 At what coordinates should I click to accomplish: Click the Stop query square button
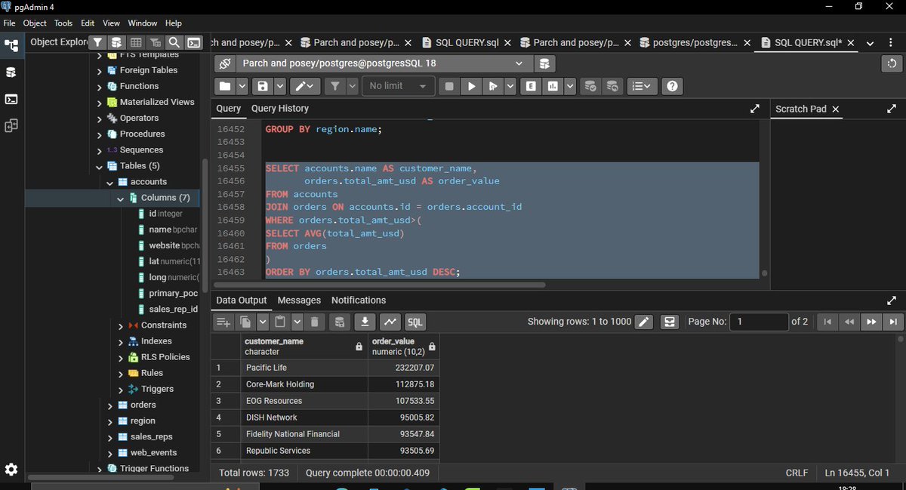pos(449,86)
